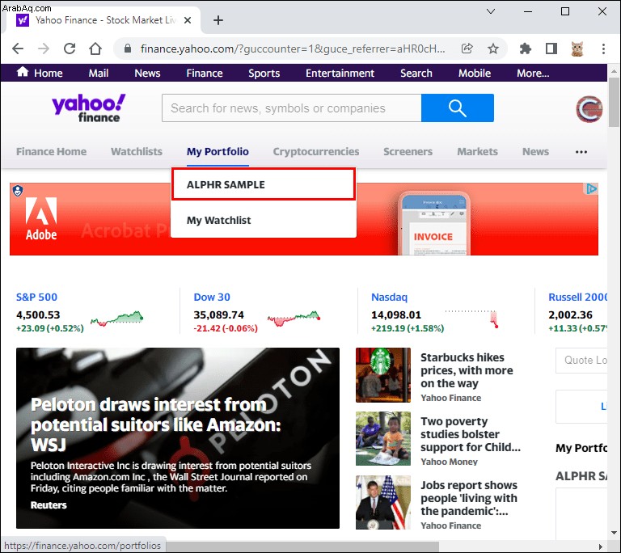Open the S&P 500 index link
The height and width of the screenshot is (553, 621).
[x=36, y=297]
